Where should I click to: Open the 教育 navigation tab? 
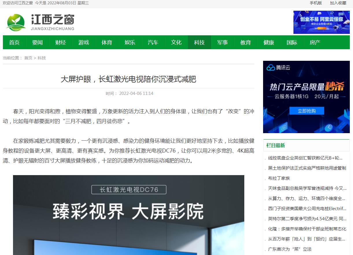click(246, 43)
